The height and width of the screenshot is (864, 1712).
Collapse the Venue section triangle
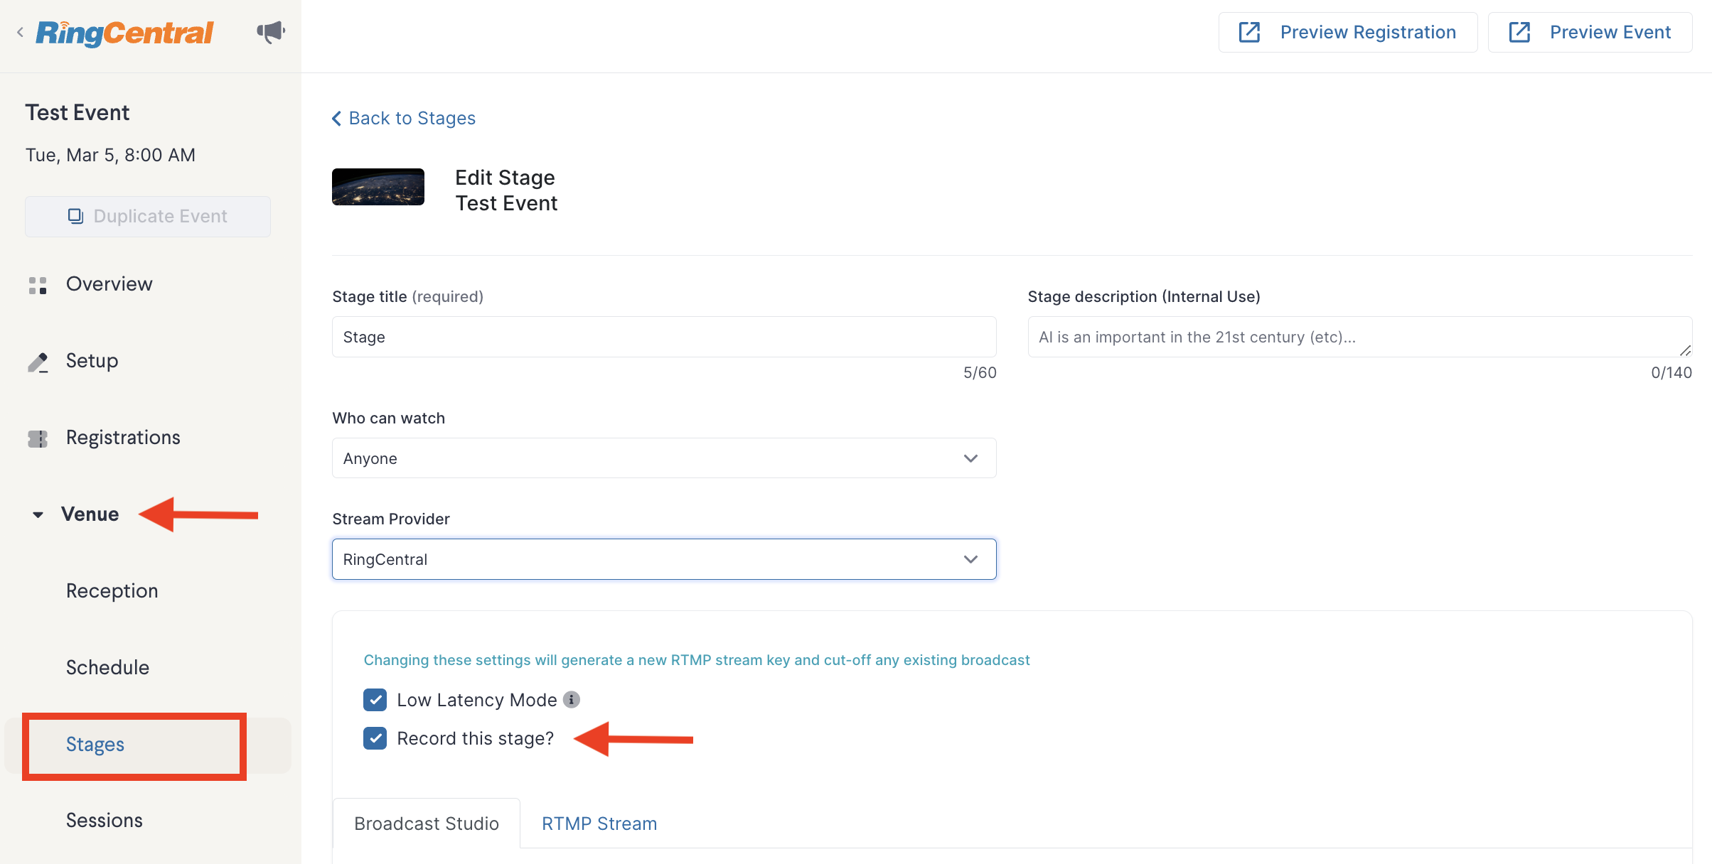pyautogui.click(x=38, y=514)
